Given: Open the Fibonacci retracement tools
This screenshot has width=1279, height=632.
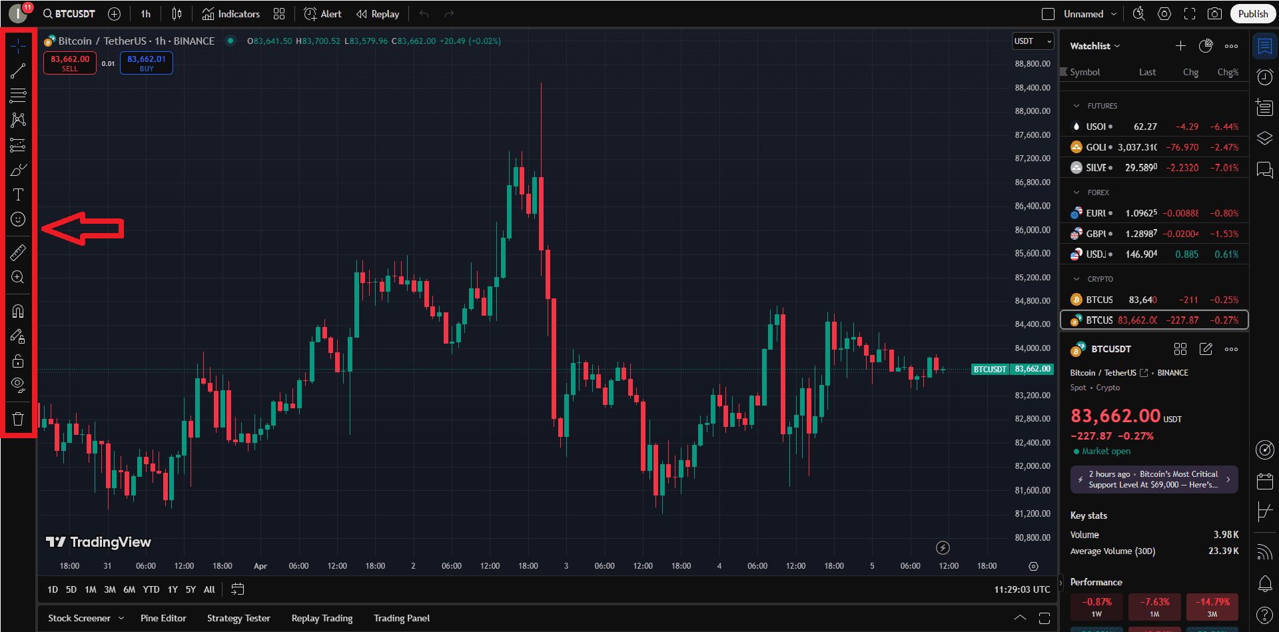Looking at the screenshot, I should tap(18, 95).
